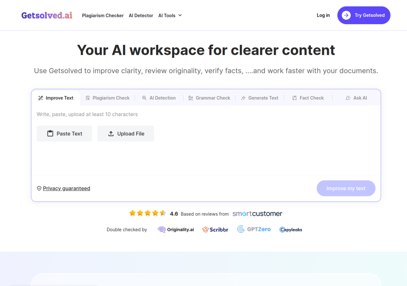
Task: Expand the AI Tools dropdown menu
Action: click(170, 16)
